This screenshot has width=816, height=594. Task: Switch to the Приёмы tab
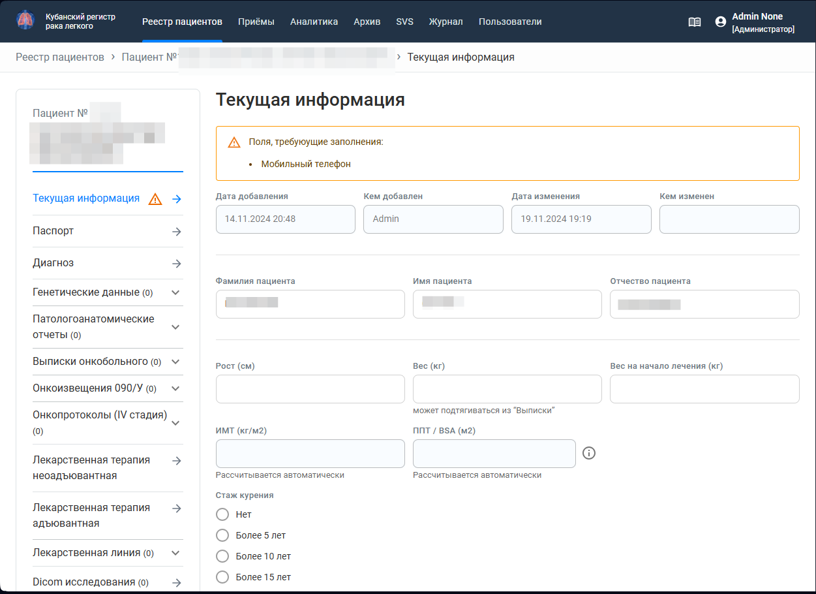tap(256, 22)
